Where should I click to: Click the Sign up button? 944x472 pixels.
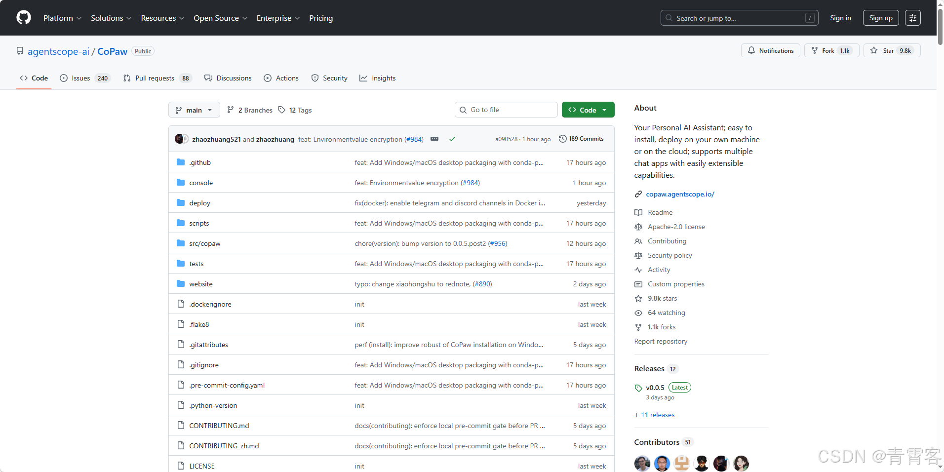pos(881,18)
